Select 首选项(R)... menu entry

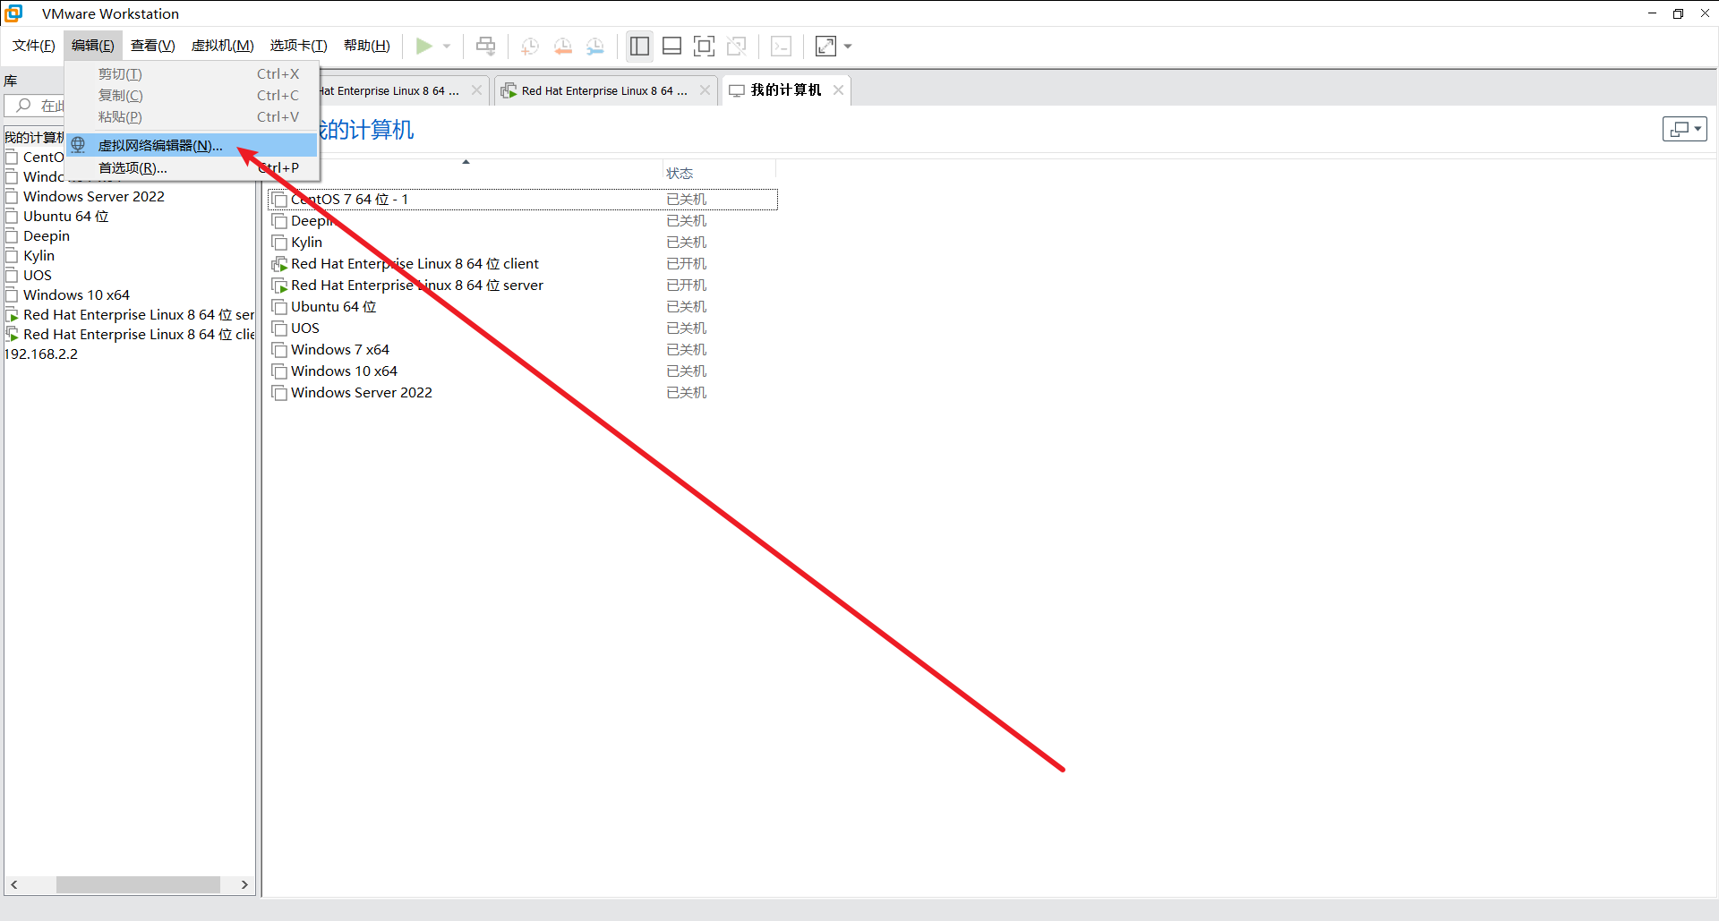tap(192, 167)
